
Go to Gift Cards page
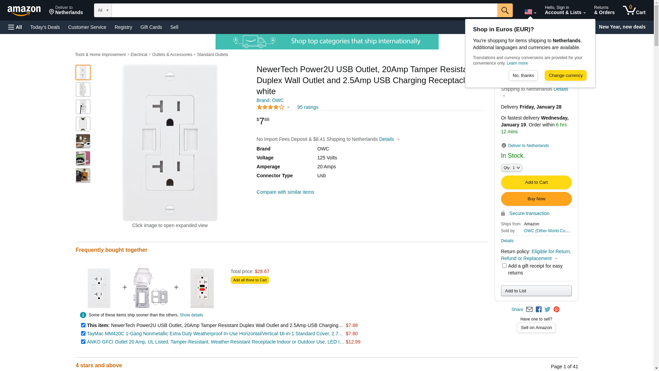[151, 27]
